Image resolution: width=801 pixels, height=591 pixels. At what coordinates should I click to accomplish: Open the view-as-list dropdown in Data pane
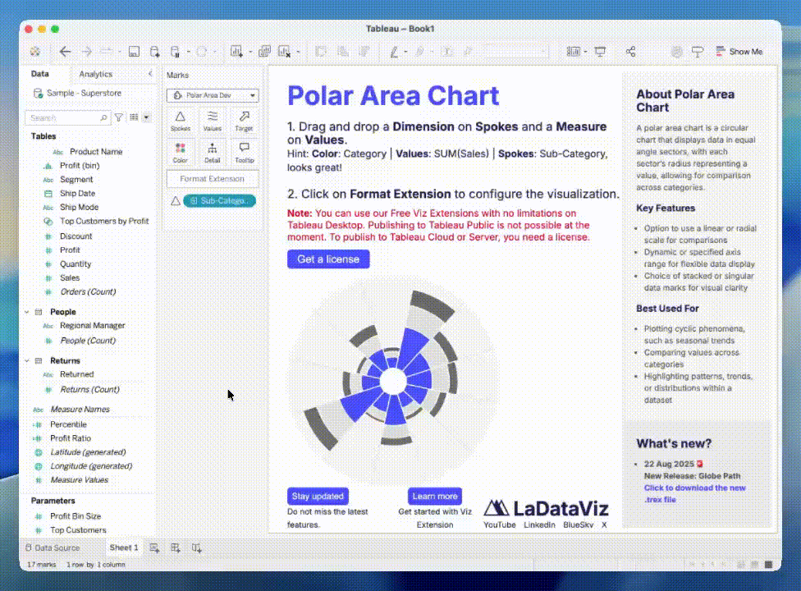[146, 117]
